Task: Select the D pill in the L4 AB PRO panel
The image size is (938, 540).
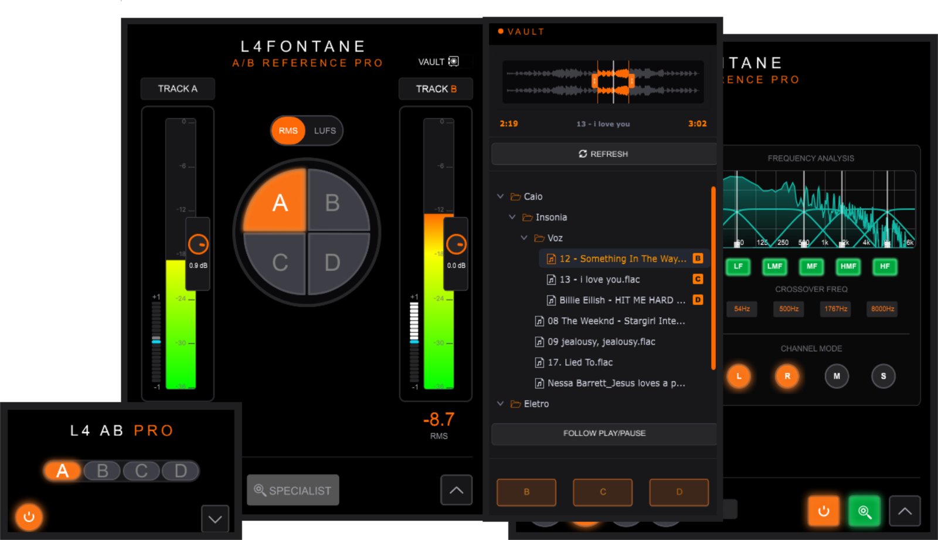Action: 181,471
